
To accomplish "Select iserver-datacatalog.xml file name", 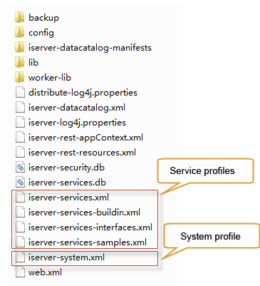I will (x=77, y=108).
